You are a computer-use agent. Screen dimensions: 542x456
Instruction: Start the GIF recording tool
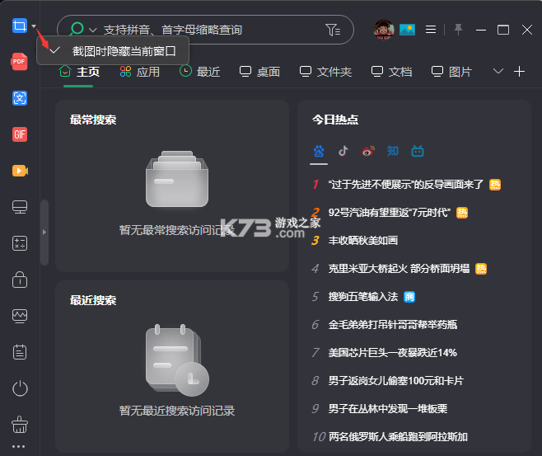(20, 134)
